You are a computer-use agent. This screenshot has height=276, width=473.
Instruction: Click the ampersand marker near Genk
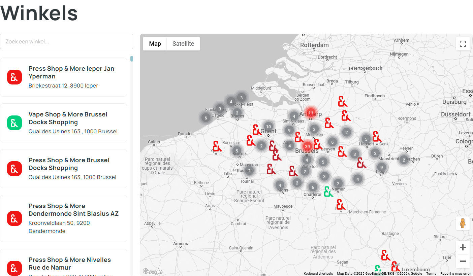pyautogui.click(x=377, y=137)
